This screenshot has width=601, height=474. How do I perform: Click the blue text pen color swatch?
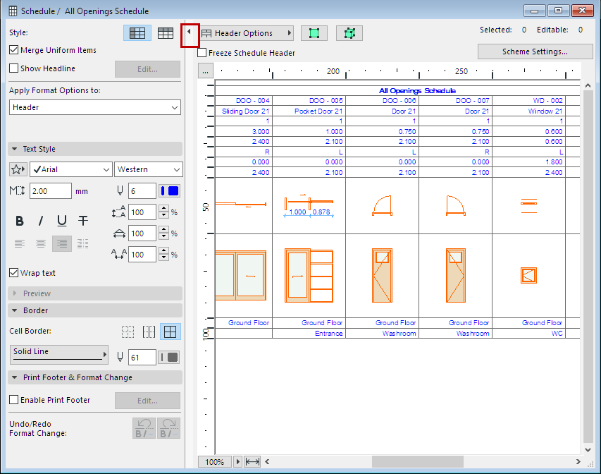[x=170, y=190]
